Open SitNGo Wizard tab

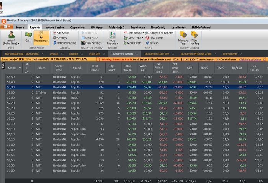pyautogui.click(x=201, y=27)
